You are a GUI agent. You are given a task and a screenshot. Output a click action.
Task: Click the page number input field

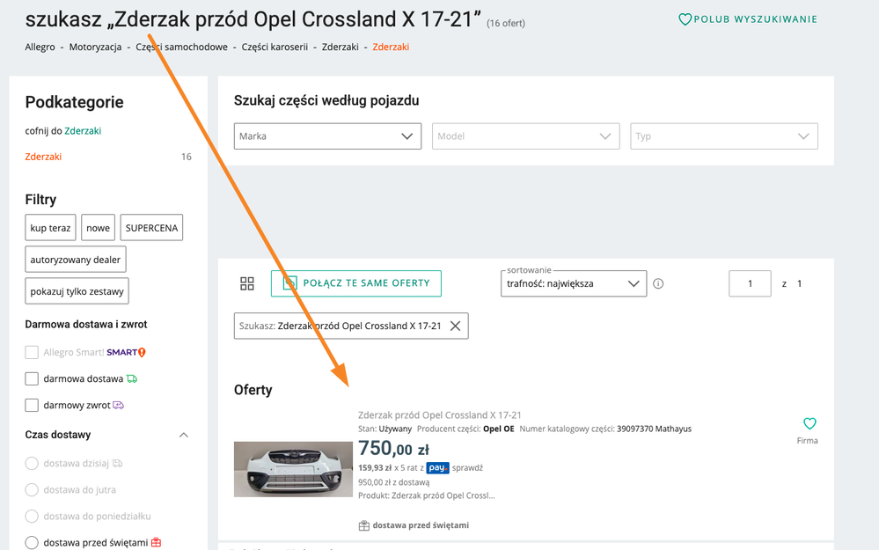pyautogui.click(x=750, y=283)
